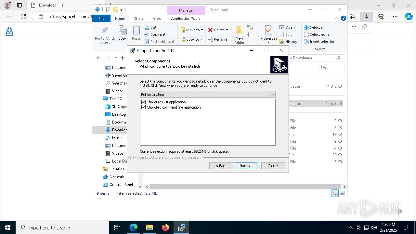Image resolution: width=416 pixels, height=234 pixels.
Task: Collapse the Explorer ribbon chevron
Action: [336, 19]
